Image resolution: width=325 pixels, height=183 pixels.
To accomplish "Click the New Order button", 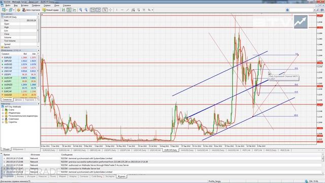I will coord(50,10).
